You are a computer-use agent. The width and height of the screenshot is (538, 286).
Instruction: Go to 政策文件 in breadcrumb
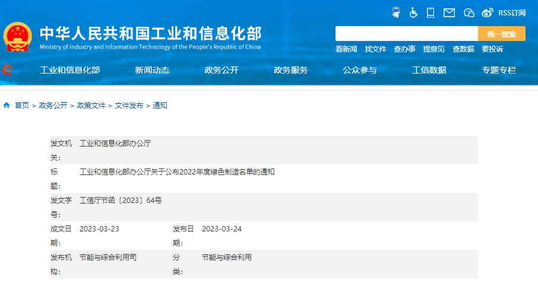pyautogui.click(x=91, y=105)
